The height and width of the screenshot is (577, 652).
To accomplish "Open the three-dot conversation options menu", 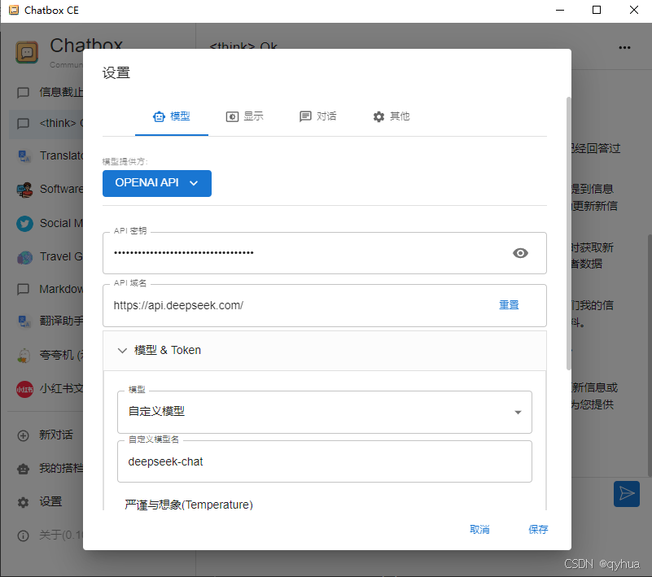I will point(624,47).
